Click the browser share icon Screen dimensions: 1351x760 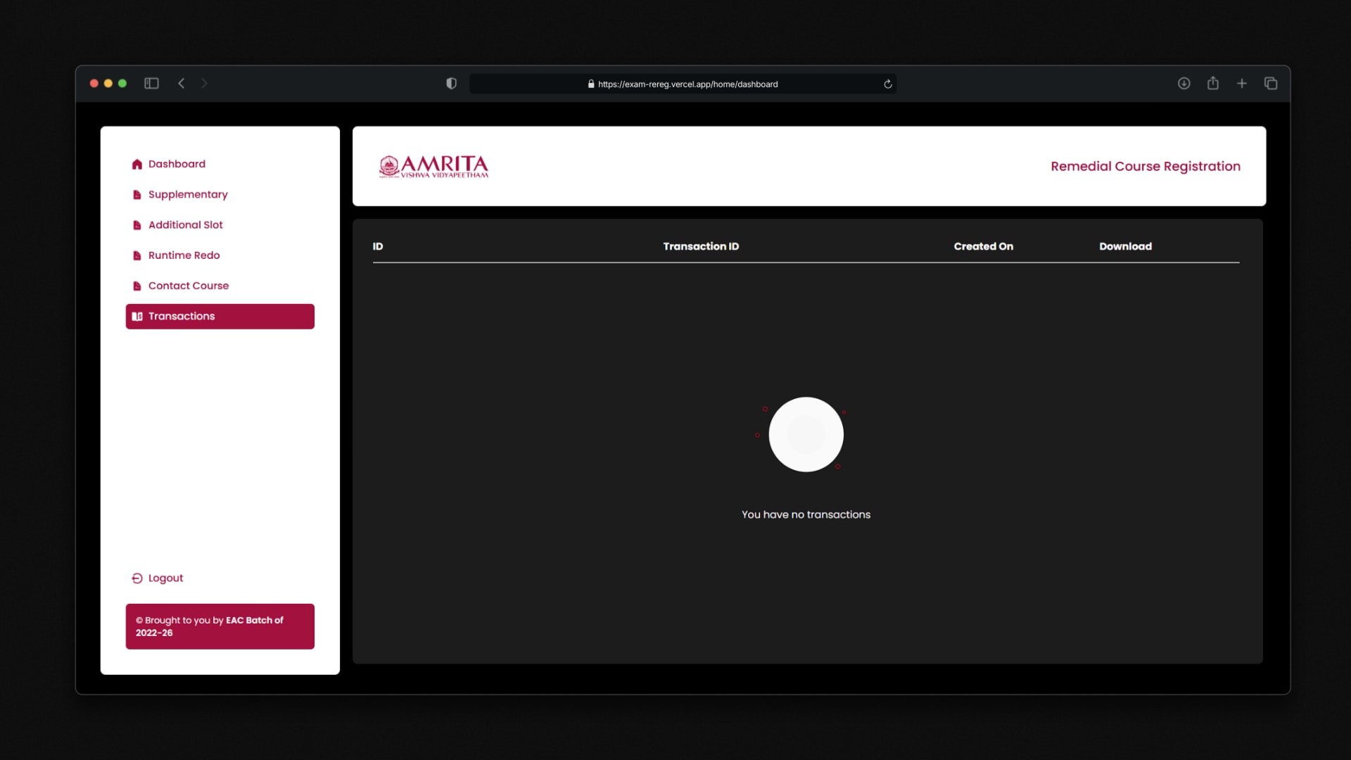point(1212,83)
